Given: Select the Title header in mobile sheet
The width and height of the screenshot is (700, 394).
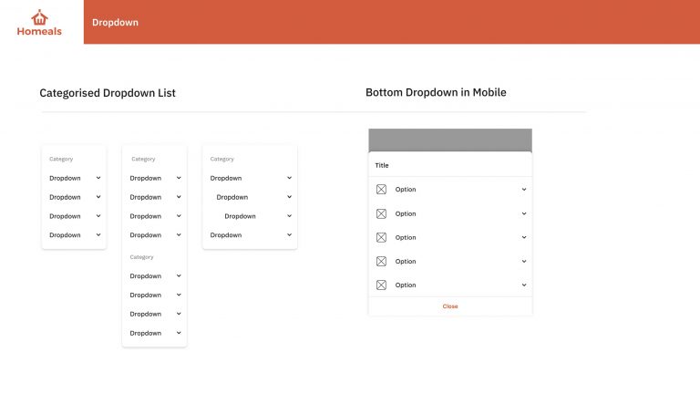Looking at the screenshot, I should (x=382, y=165).
